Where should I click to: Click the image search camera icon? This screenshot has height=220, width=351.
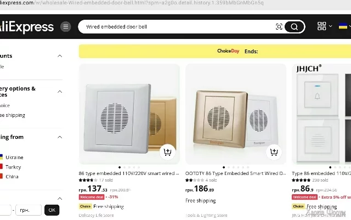[279, 27]
